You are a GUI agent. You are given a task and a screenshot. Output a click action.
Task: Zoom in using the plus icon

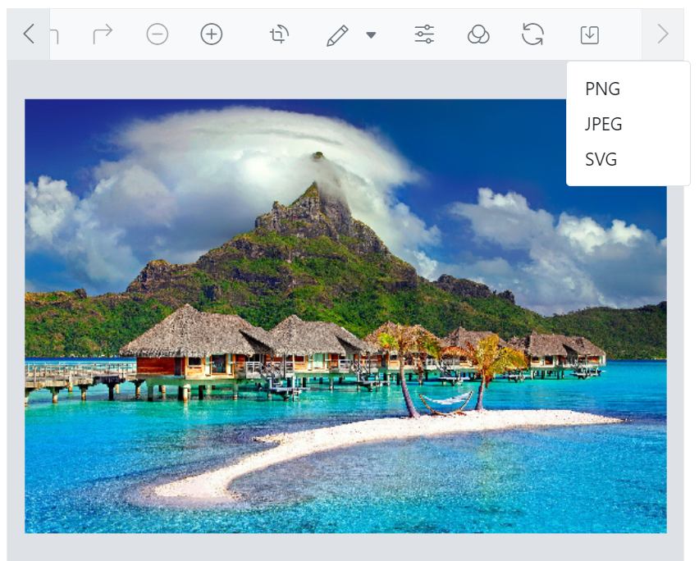coord(210,35)
